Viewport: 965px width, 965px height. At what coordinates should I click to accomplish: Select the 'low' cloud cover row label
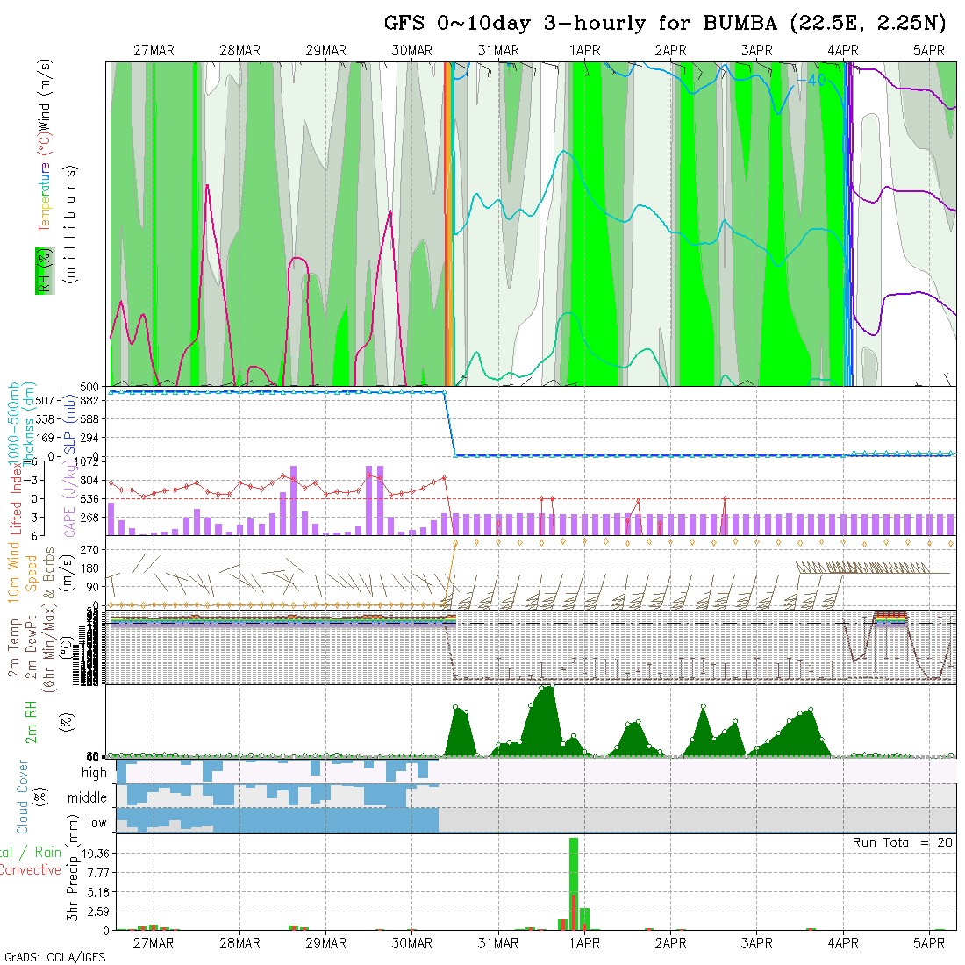(96, 823)
